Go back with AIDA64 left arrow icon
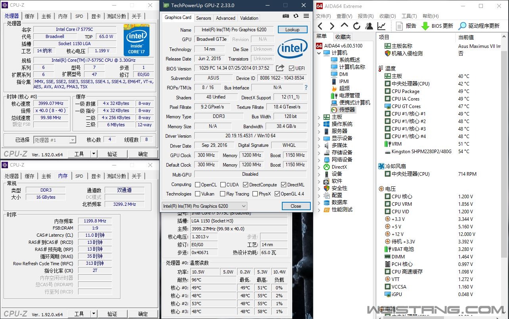Image resolution: width=509 pixels, height=319 pixels. click(x=320, y=26)
